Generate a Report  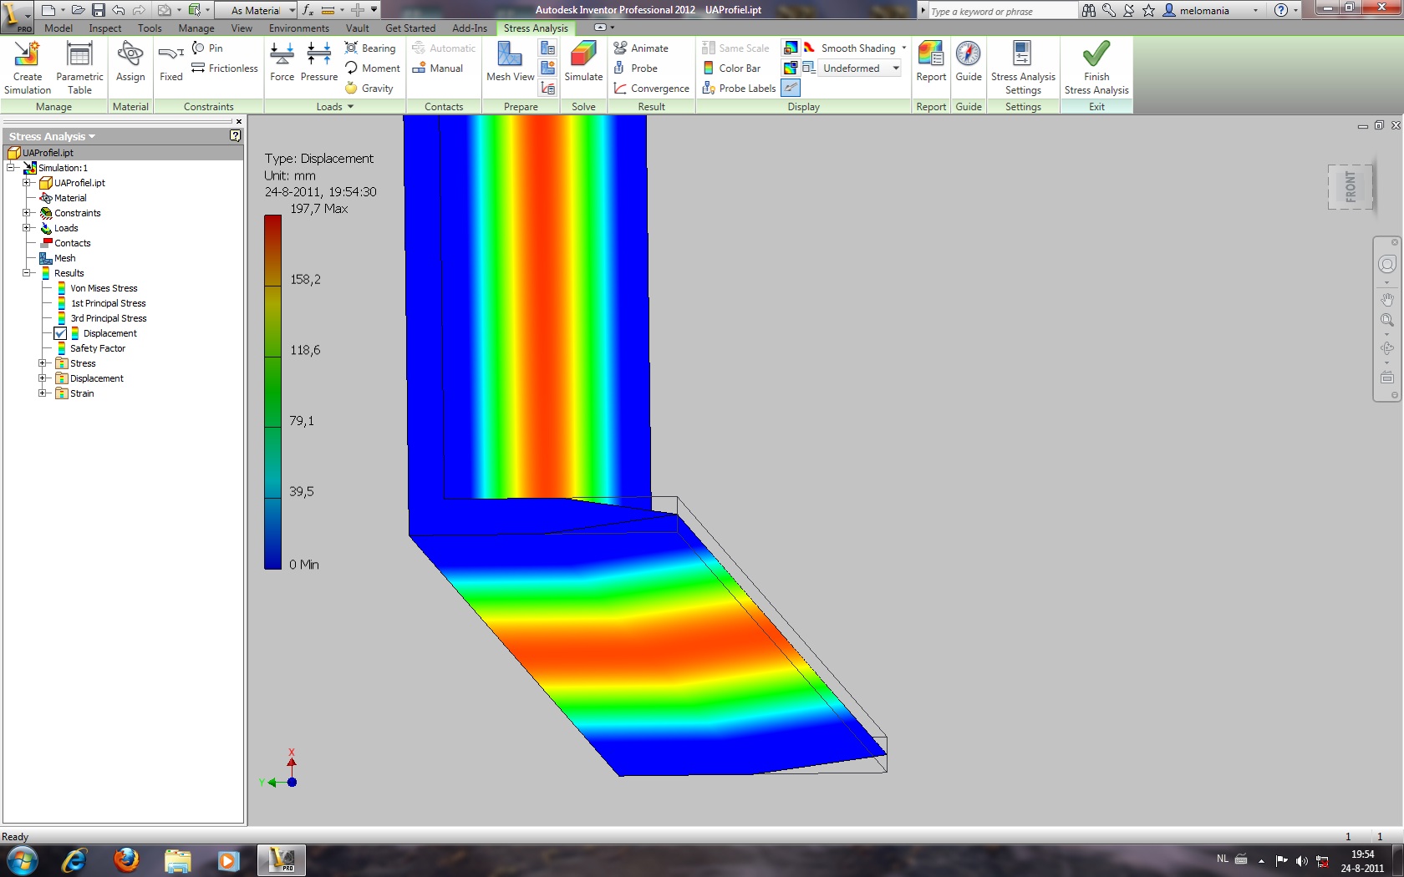931,63
